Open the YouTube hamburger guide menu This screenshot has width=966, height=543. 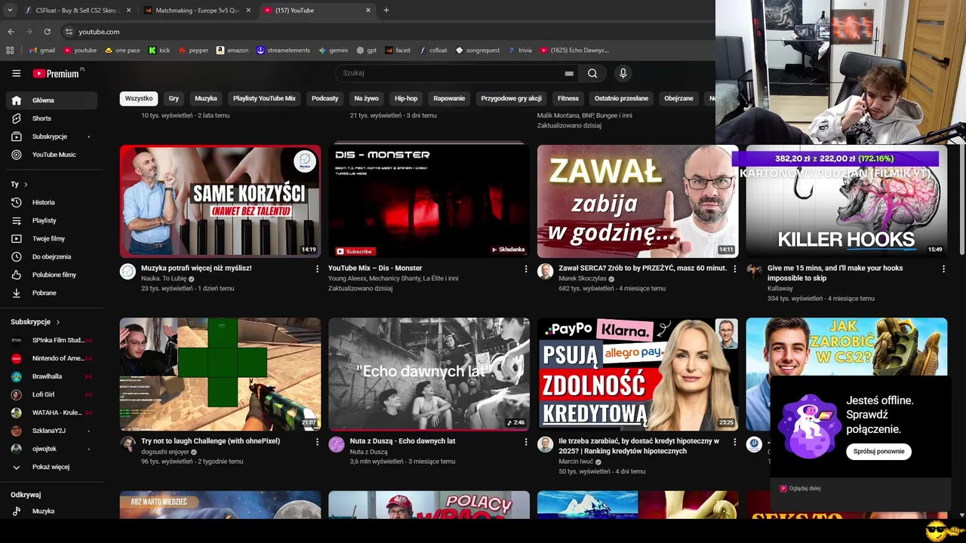(x=16, y=73)
